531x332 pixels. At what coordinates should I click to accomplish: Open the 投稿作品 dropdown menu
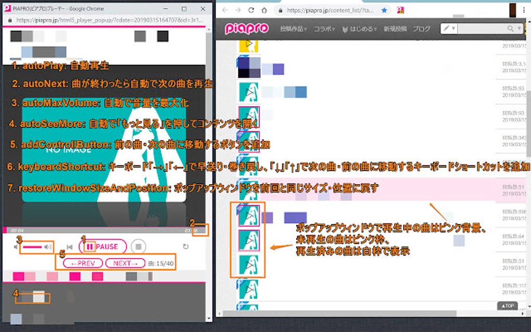(295, 28)
